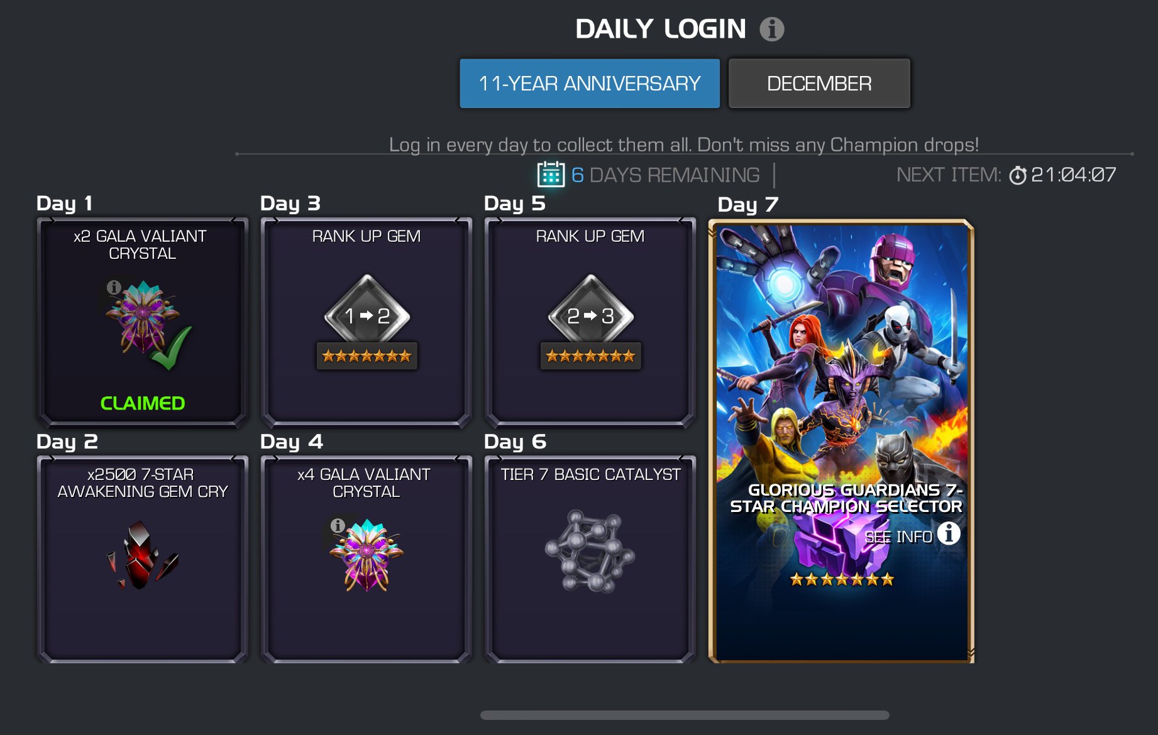Viewport: 1158px width, 735px height.
Task: Click the calendar days remaining icon
Action: 551,175
